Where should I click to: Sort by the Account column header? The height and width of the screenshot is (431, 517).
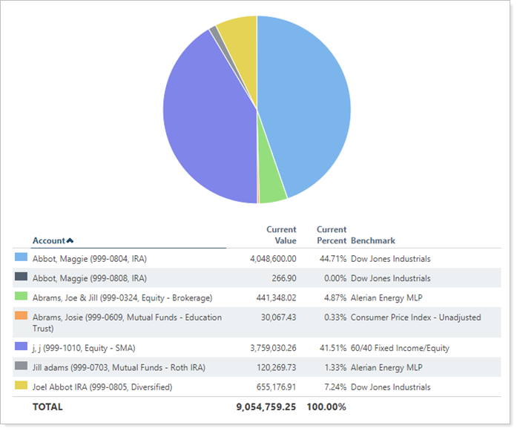click(48, 240)
